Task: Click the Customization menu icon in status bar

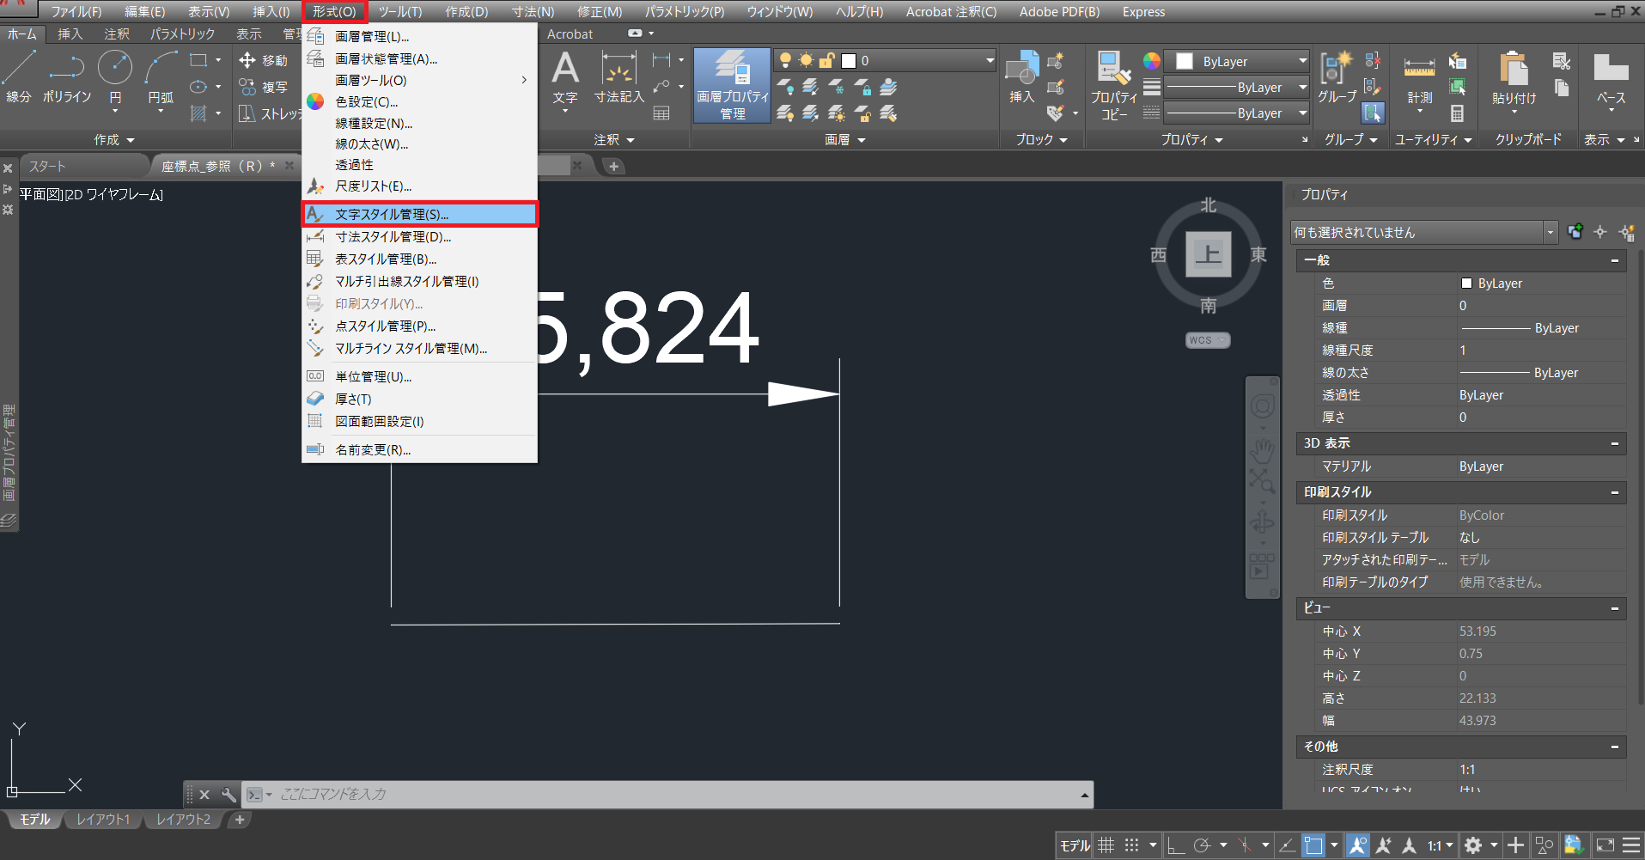Action: (x=1632, y=845)
